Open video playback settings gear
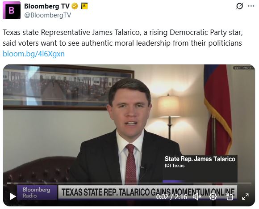Screen dimensions: 259x209 [x=213, y=196]
